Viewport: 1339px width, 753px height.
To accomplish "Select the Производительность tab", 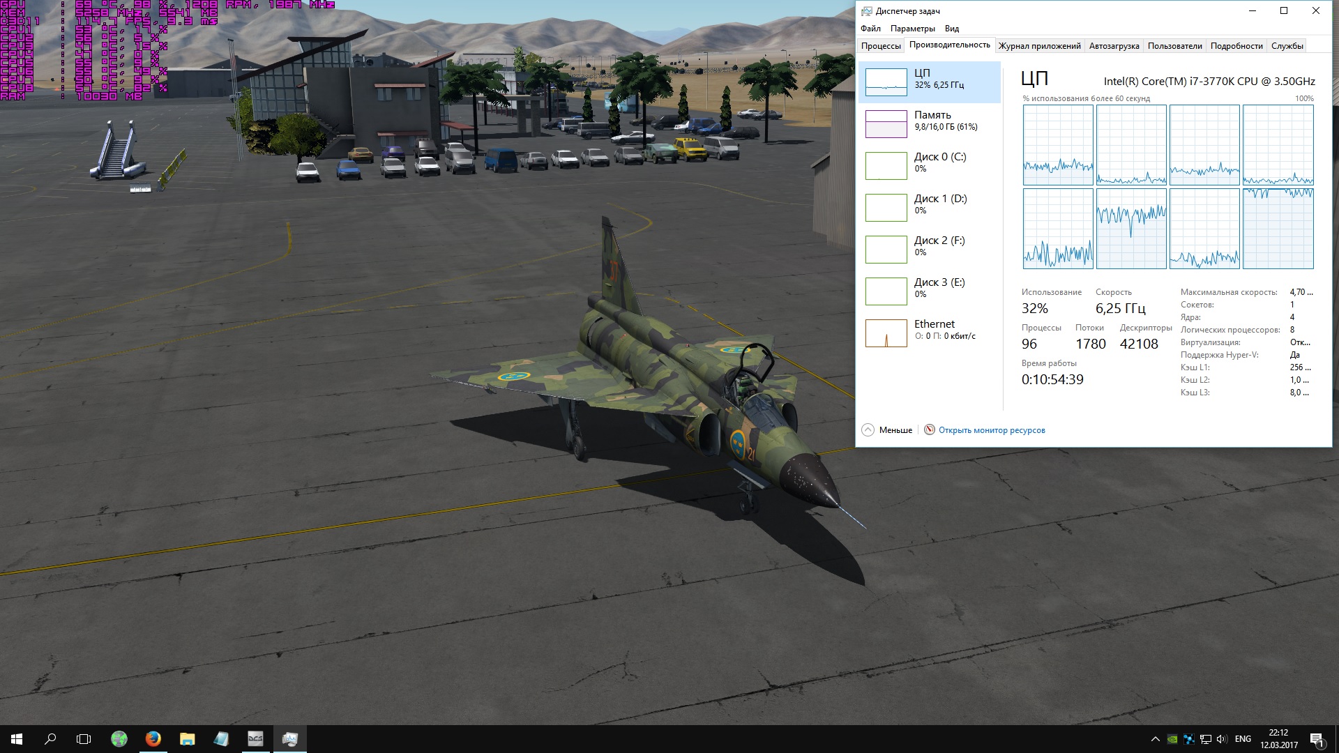I will [949, 45].
